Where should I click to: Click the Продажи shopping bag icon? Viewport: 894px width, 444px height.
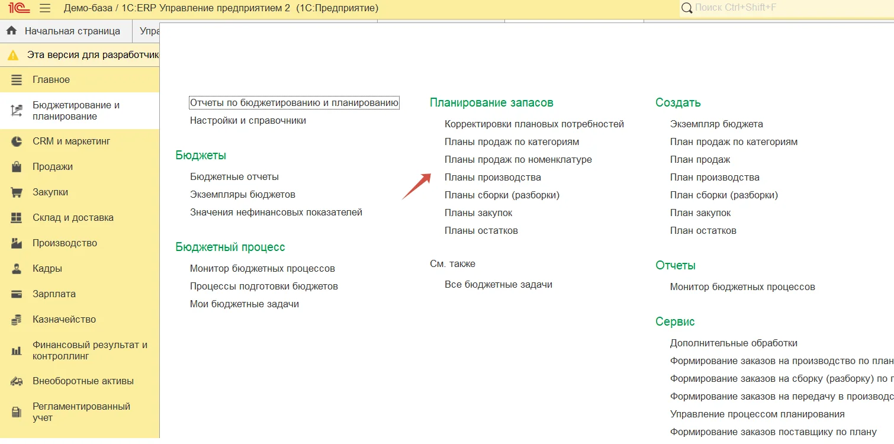[x=17, y=167]
